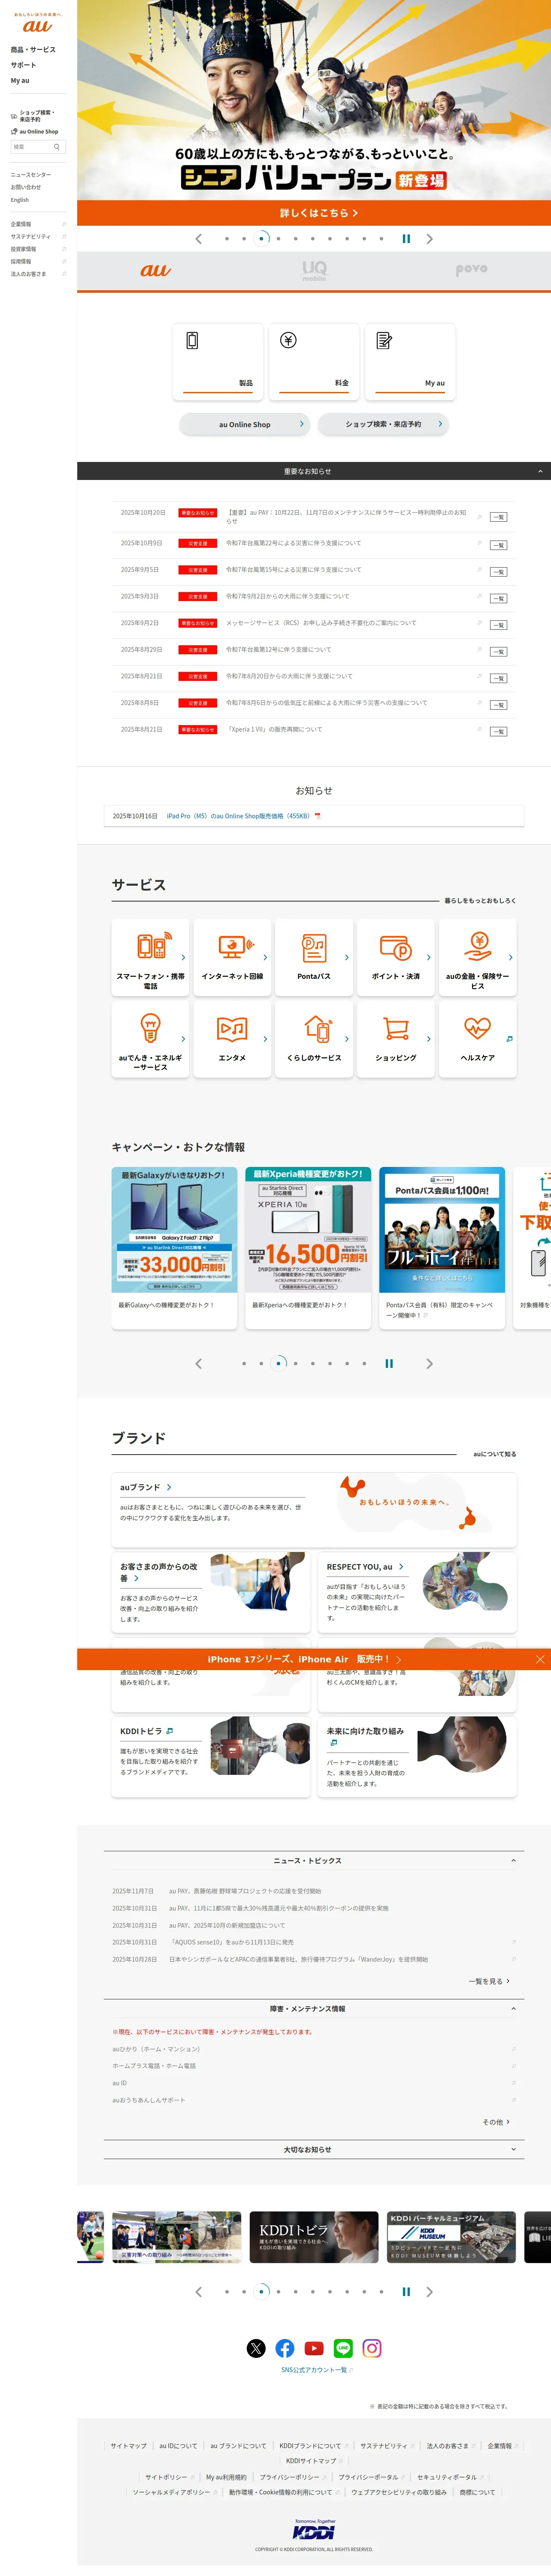The width and height of the screenshot is (551, 2576).
Task: Show next campaign carousel cards
Action: coord(430,1363)
